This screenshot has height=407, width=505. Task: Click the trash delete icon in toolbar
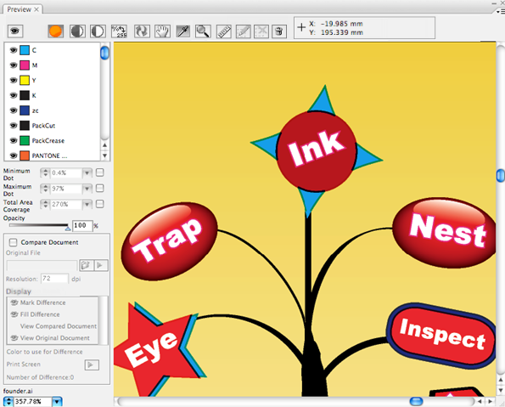coord(279,31)
